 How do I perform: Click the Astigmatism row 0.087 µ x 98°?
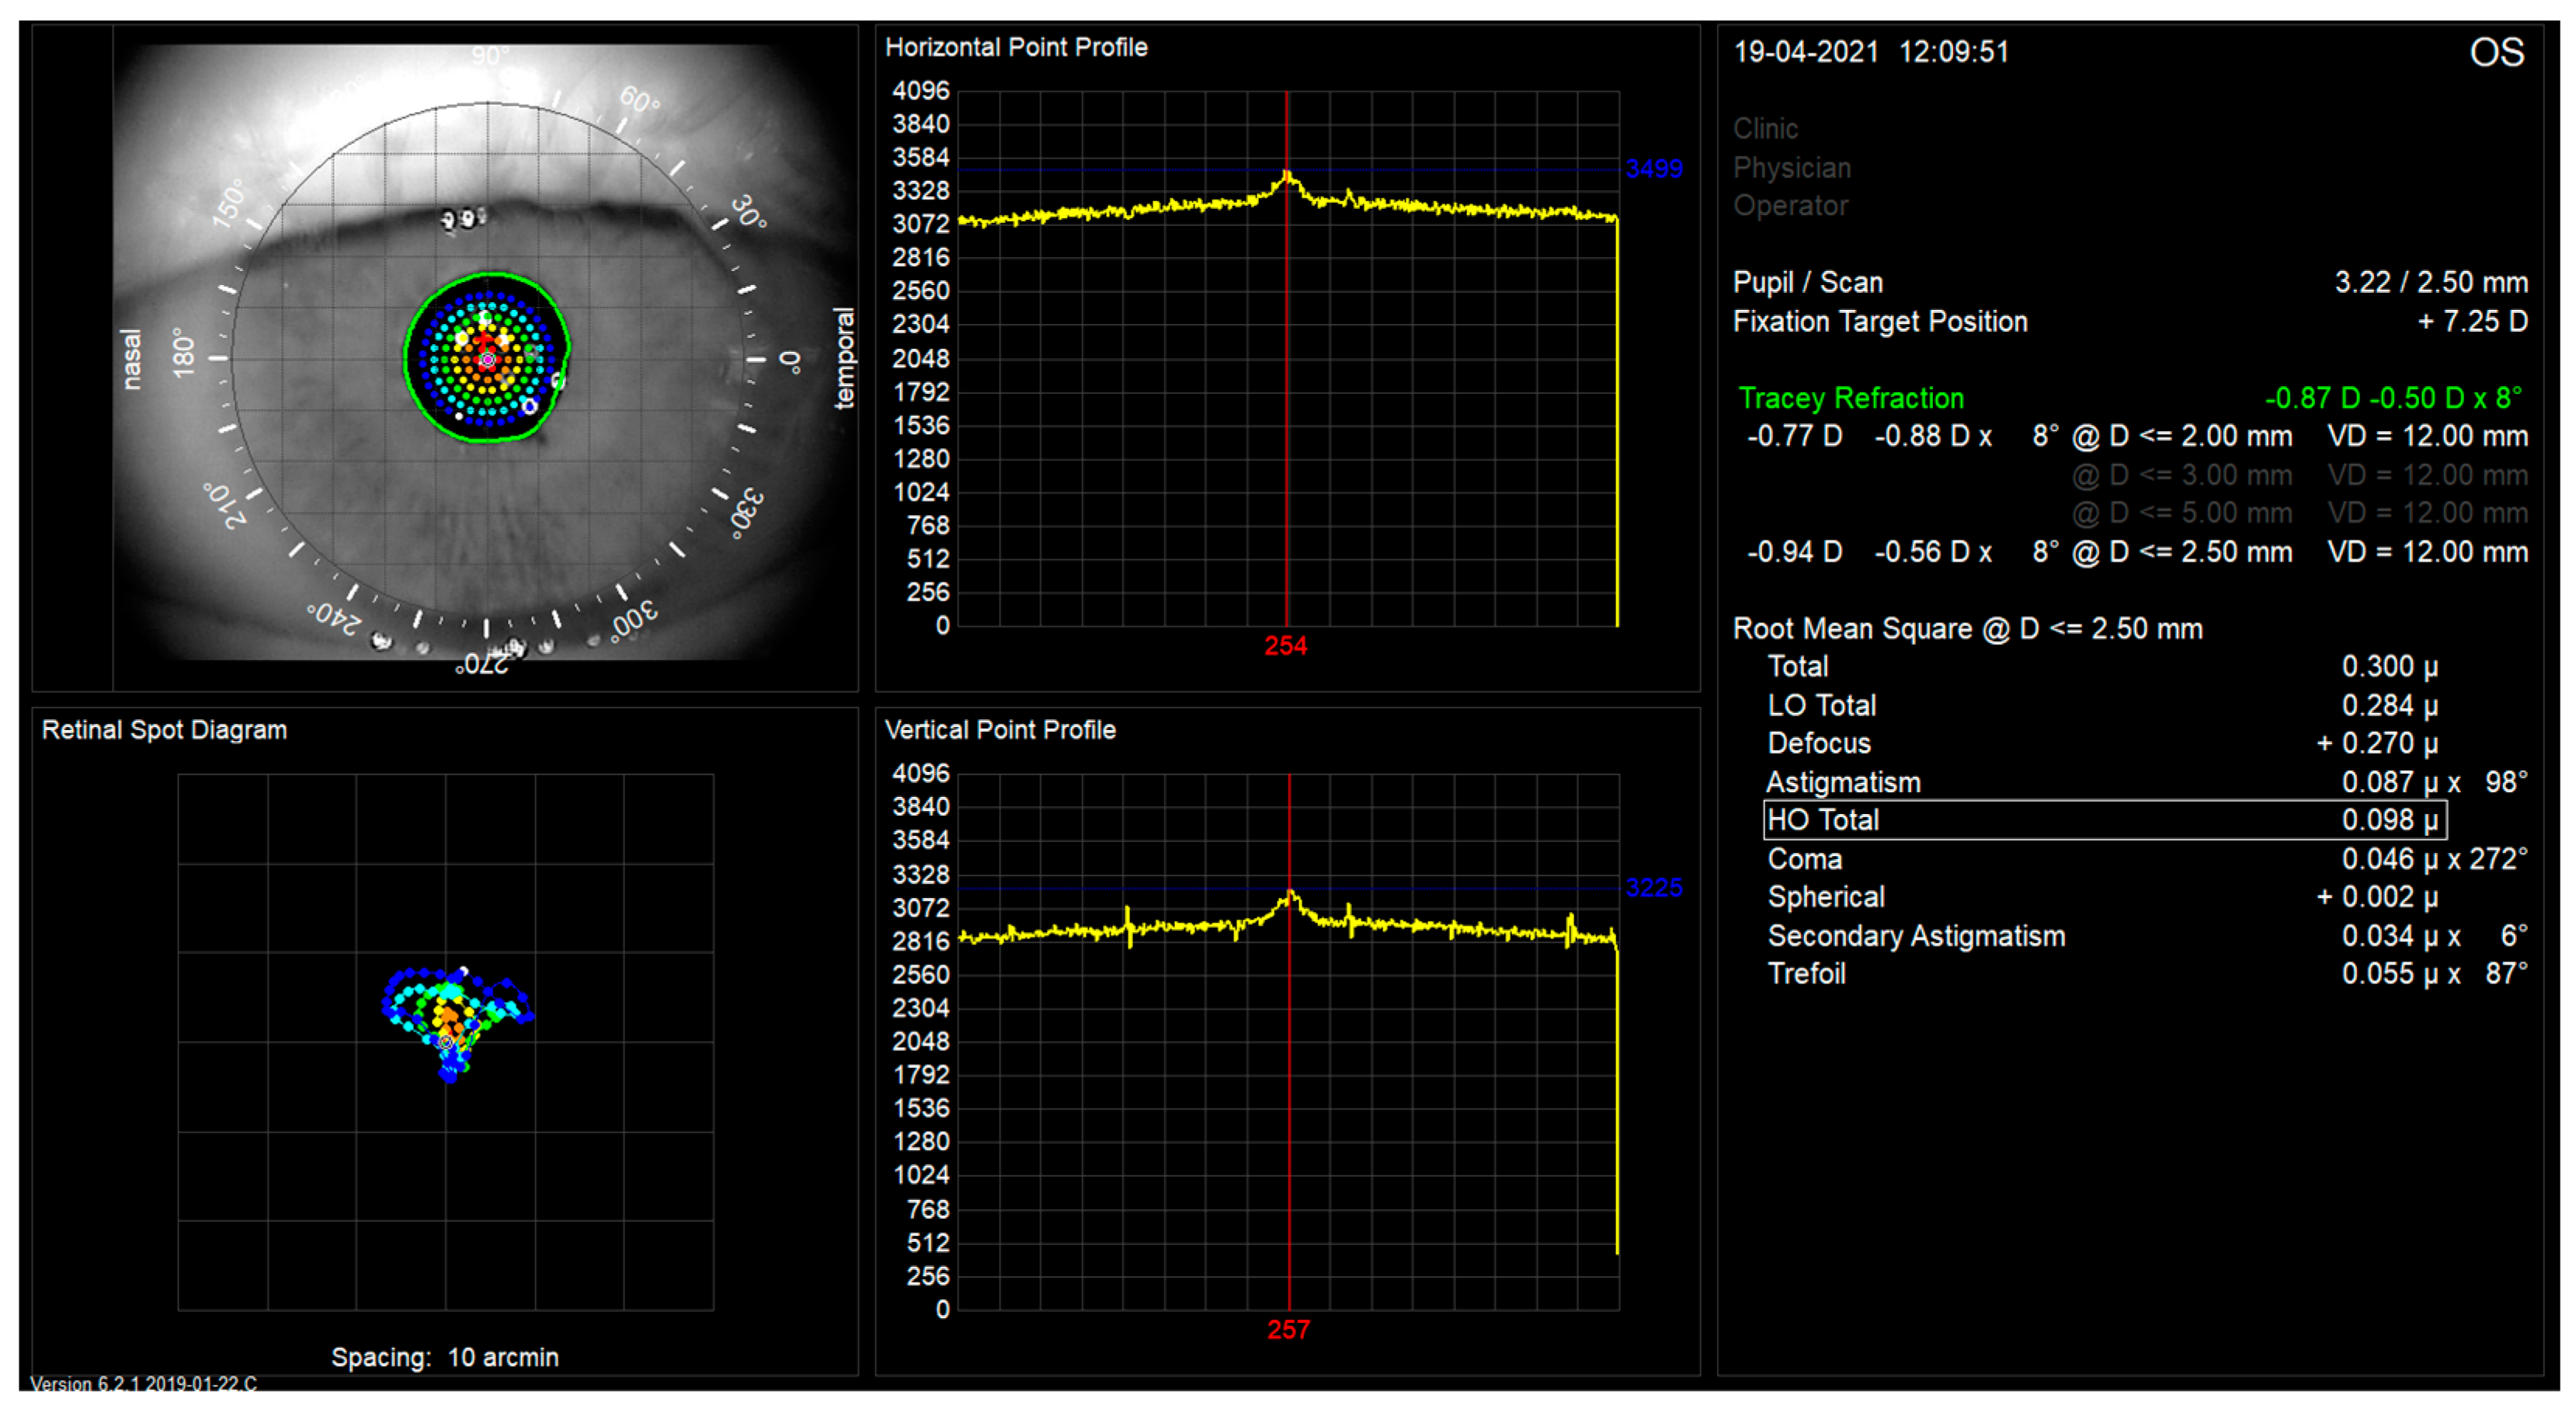(x=2147, y=783)
